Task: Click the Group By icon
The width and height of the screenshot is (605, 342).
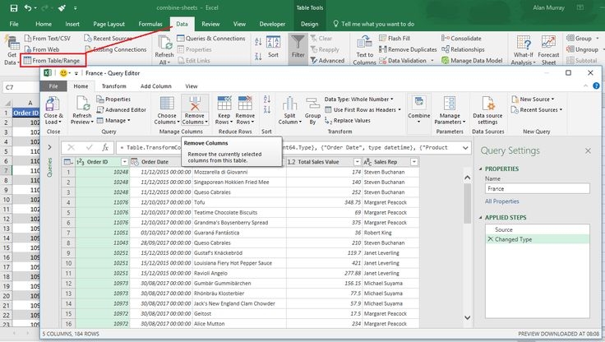Action: tap(311, 104)
